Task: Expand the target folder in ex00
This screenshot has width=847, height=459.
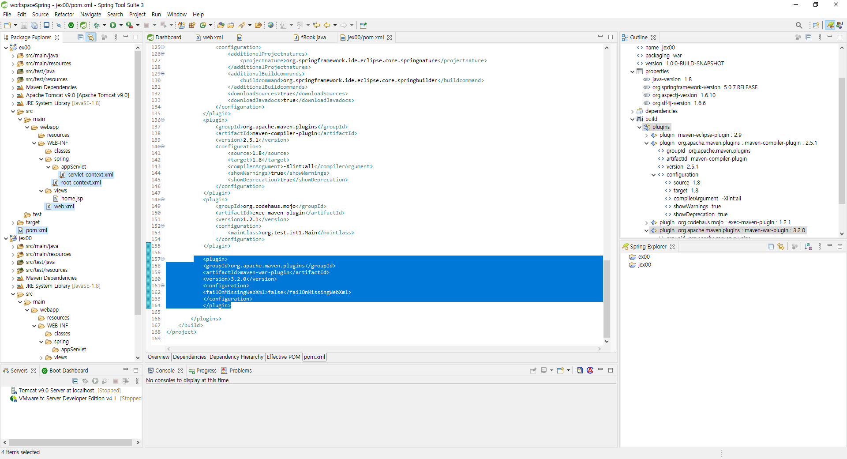Action: click(13, 222)
